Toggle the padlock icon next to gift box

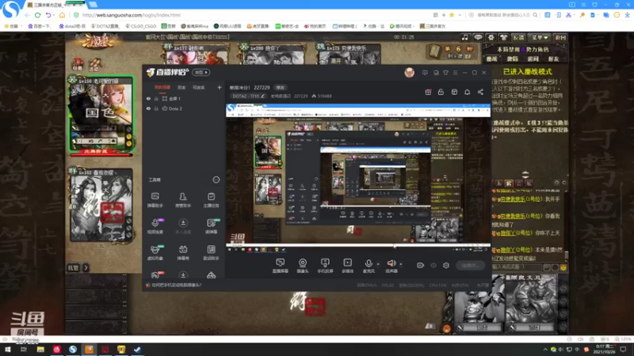point(441,92)
